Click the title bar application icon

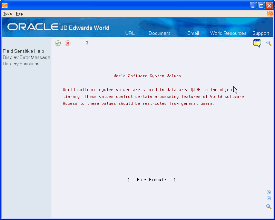tap(5, 6)
